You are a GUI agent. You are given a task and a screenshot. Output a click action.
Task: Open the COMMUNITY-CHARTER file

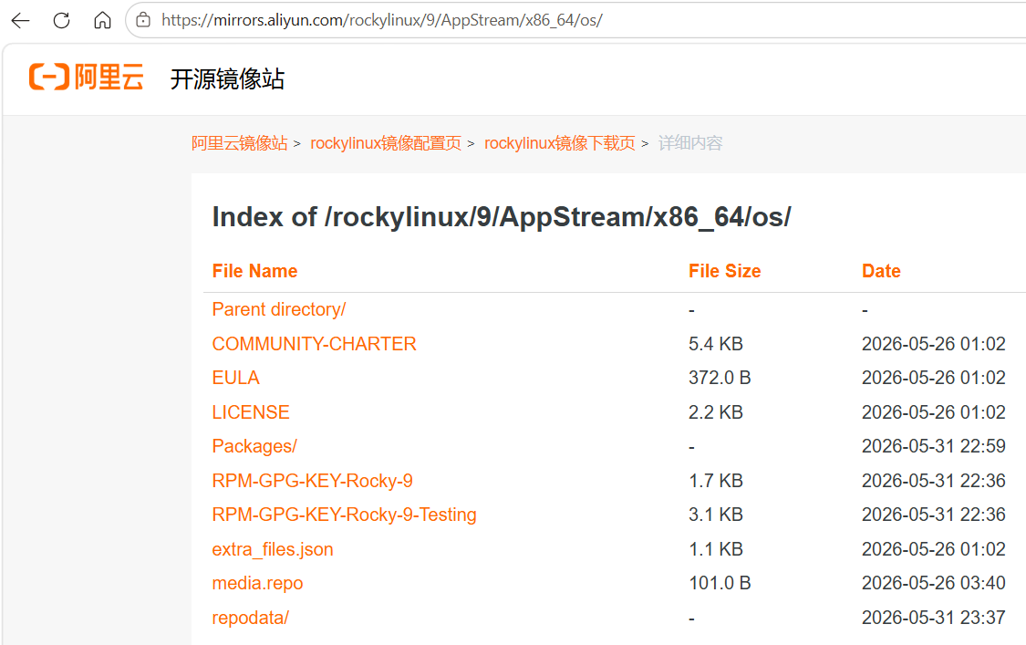314,344
